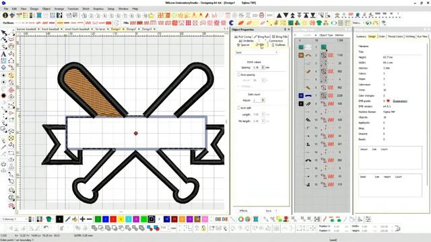Click the black down-triangle travel icon
The width and height of the screenshot is (431, 242).
(286, 15)
